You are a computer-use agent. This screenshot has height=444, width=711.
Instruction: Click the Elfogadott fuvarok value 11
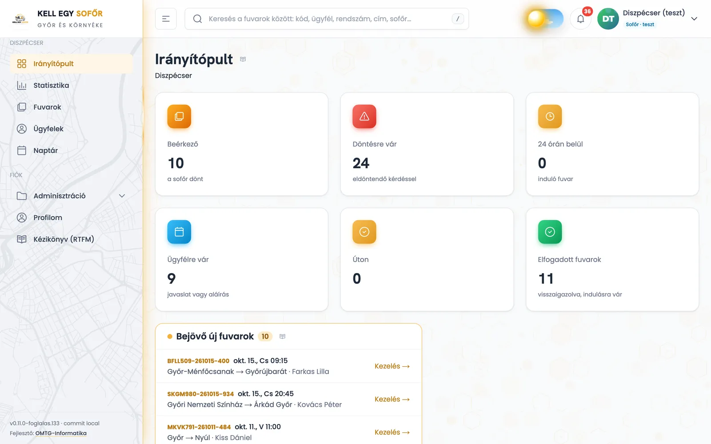[546, 279]
